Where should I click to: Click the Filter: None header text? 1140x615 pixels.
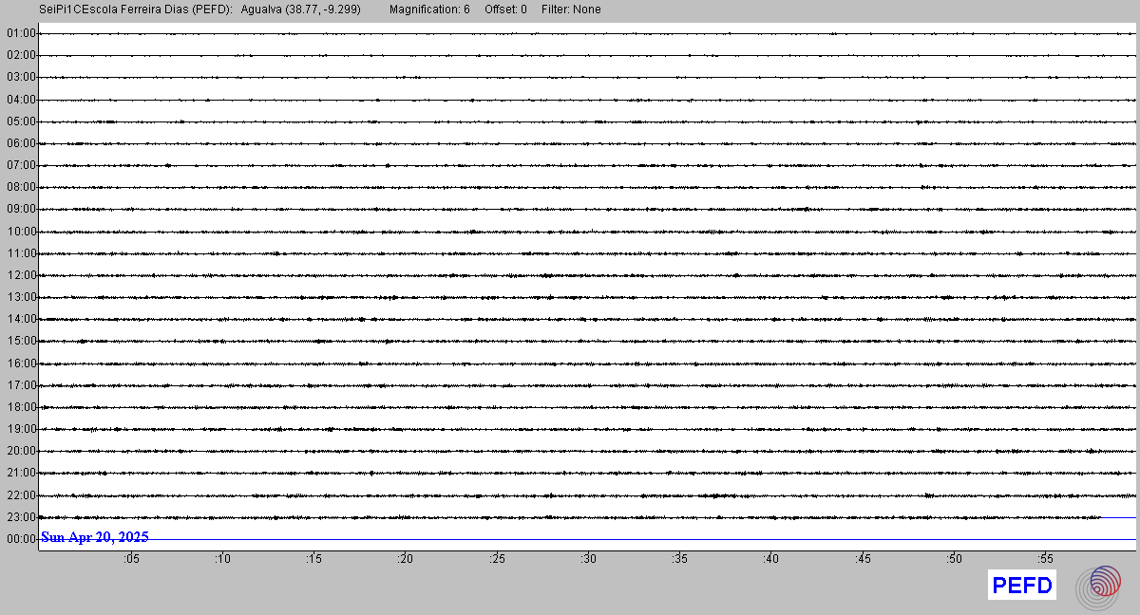tap(571, 9)
